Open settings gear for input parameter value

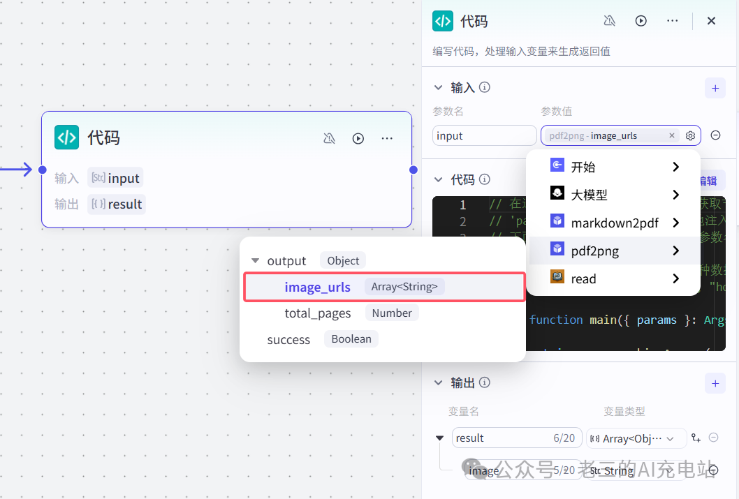coord(690,135)
